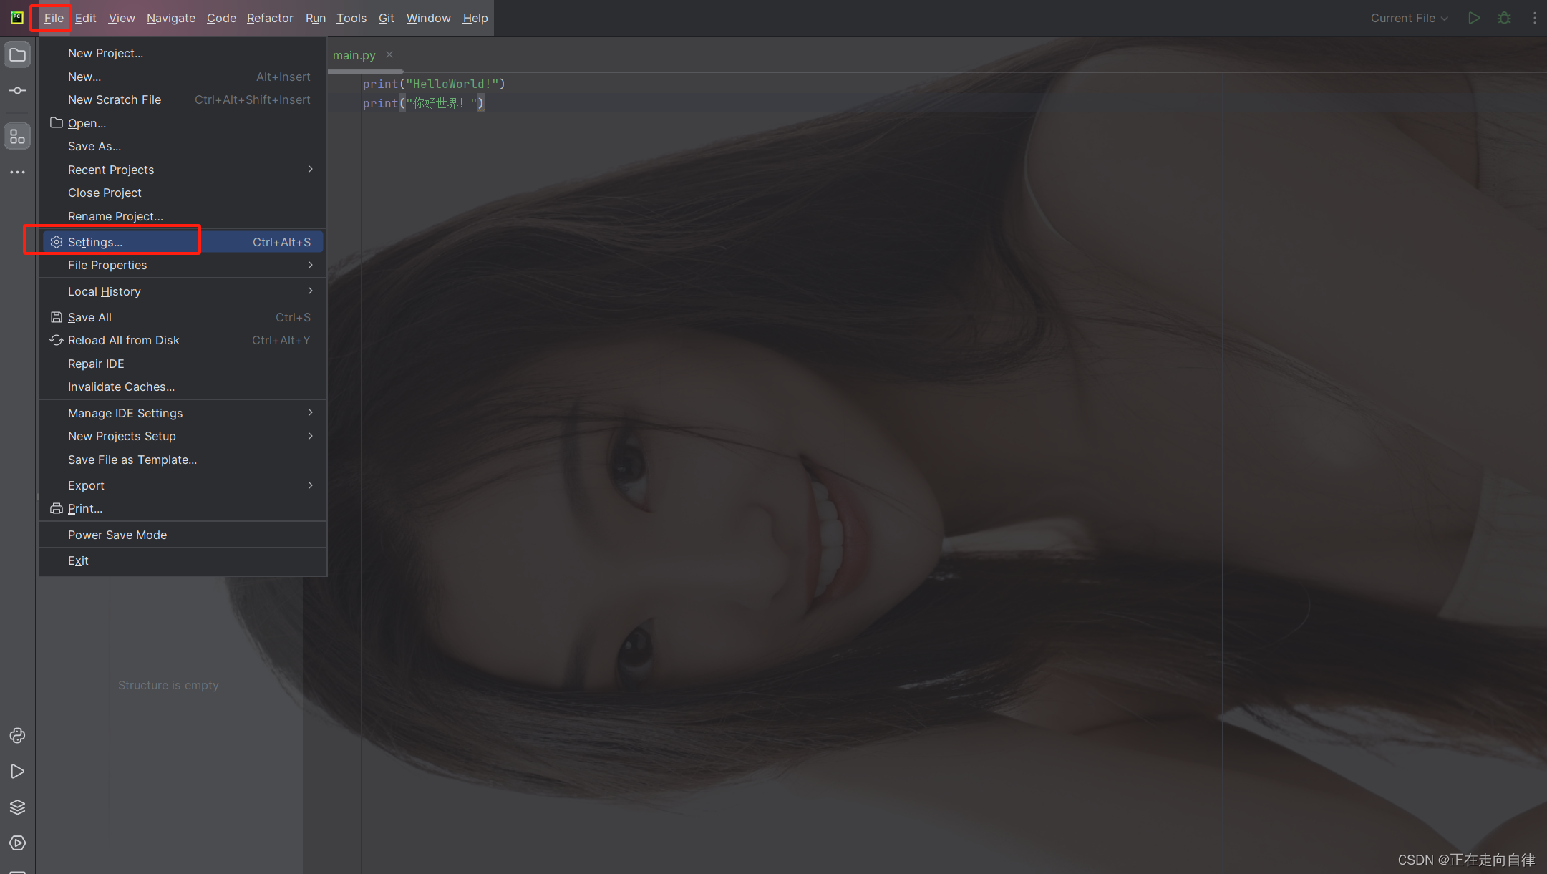Open the Structure tool window icon
1547x874 pixels.
pos(17,137)
